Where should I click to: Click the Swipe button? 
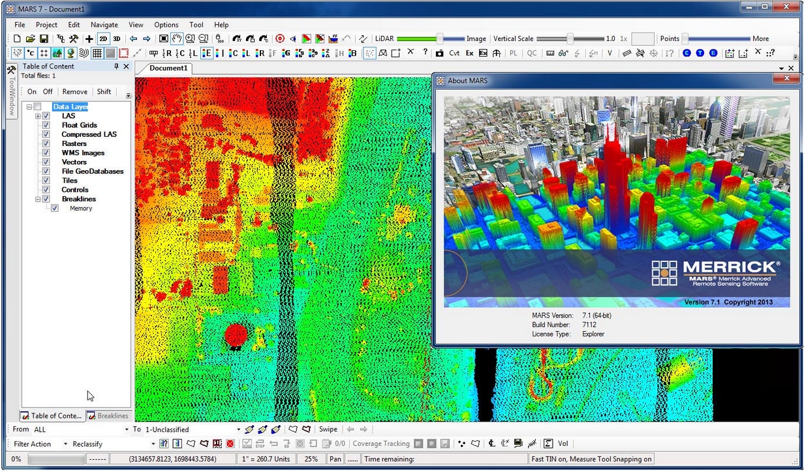click(x=328, y=430)
